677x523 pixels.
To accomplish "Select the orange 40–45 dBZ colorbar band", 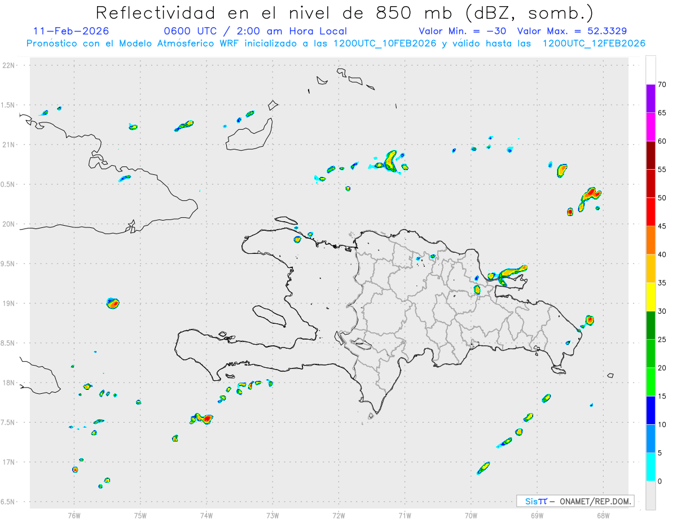I will 650,240.
